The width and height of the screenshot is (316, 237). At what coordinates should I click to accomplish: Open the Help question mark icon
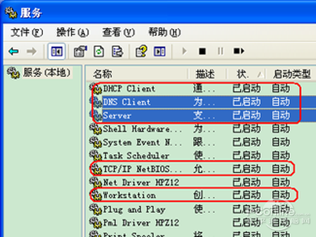click(141, 51)
